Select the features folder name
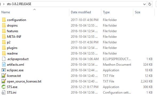157x100 pixels. pyautogui.click(x=13, y=31)
